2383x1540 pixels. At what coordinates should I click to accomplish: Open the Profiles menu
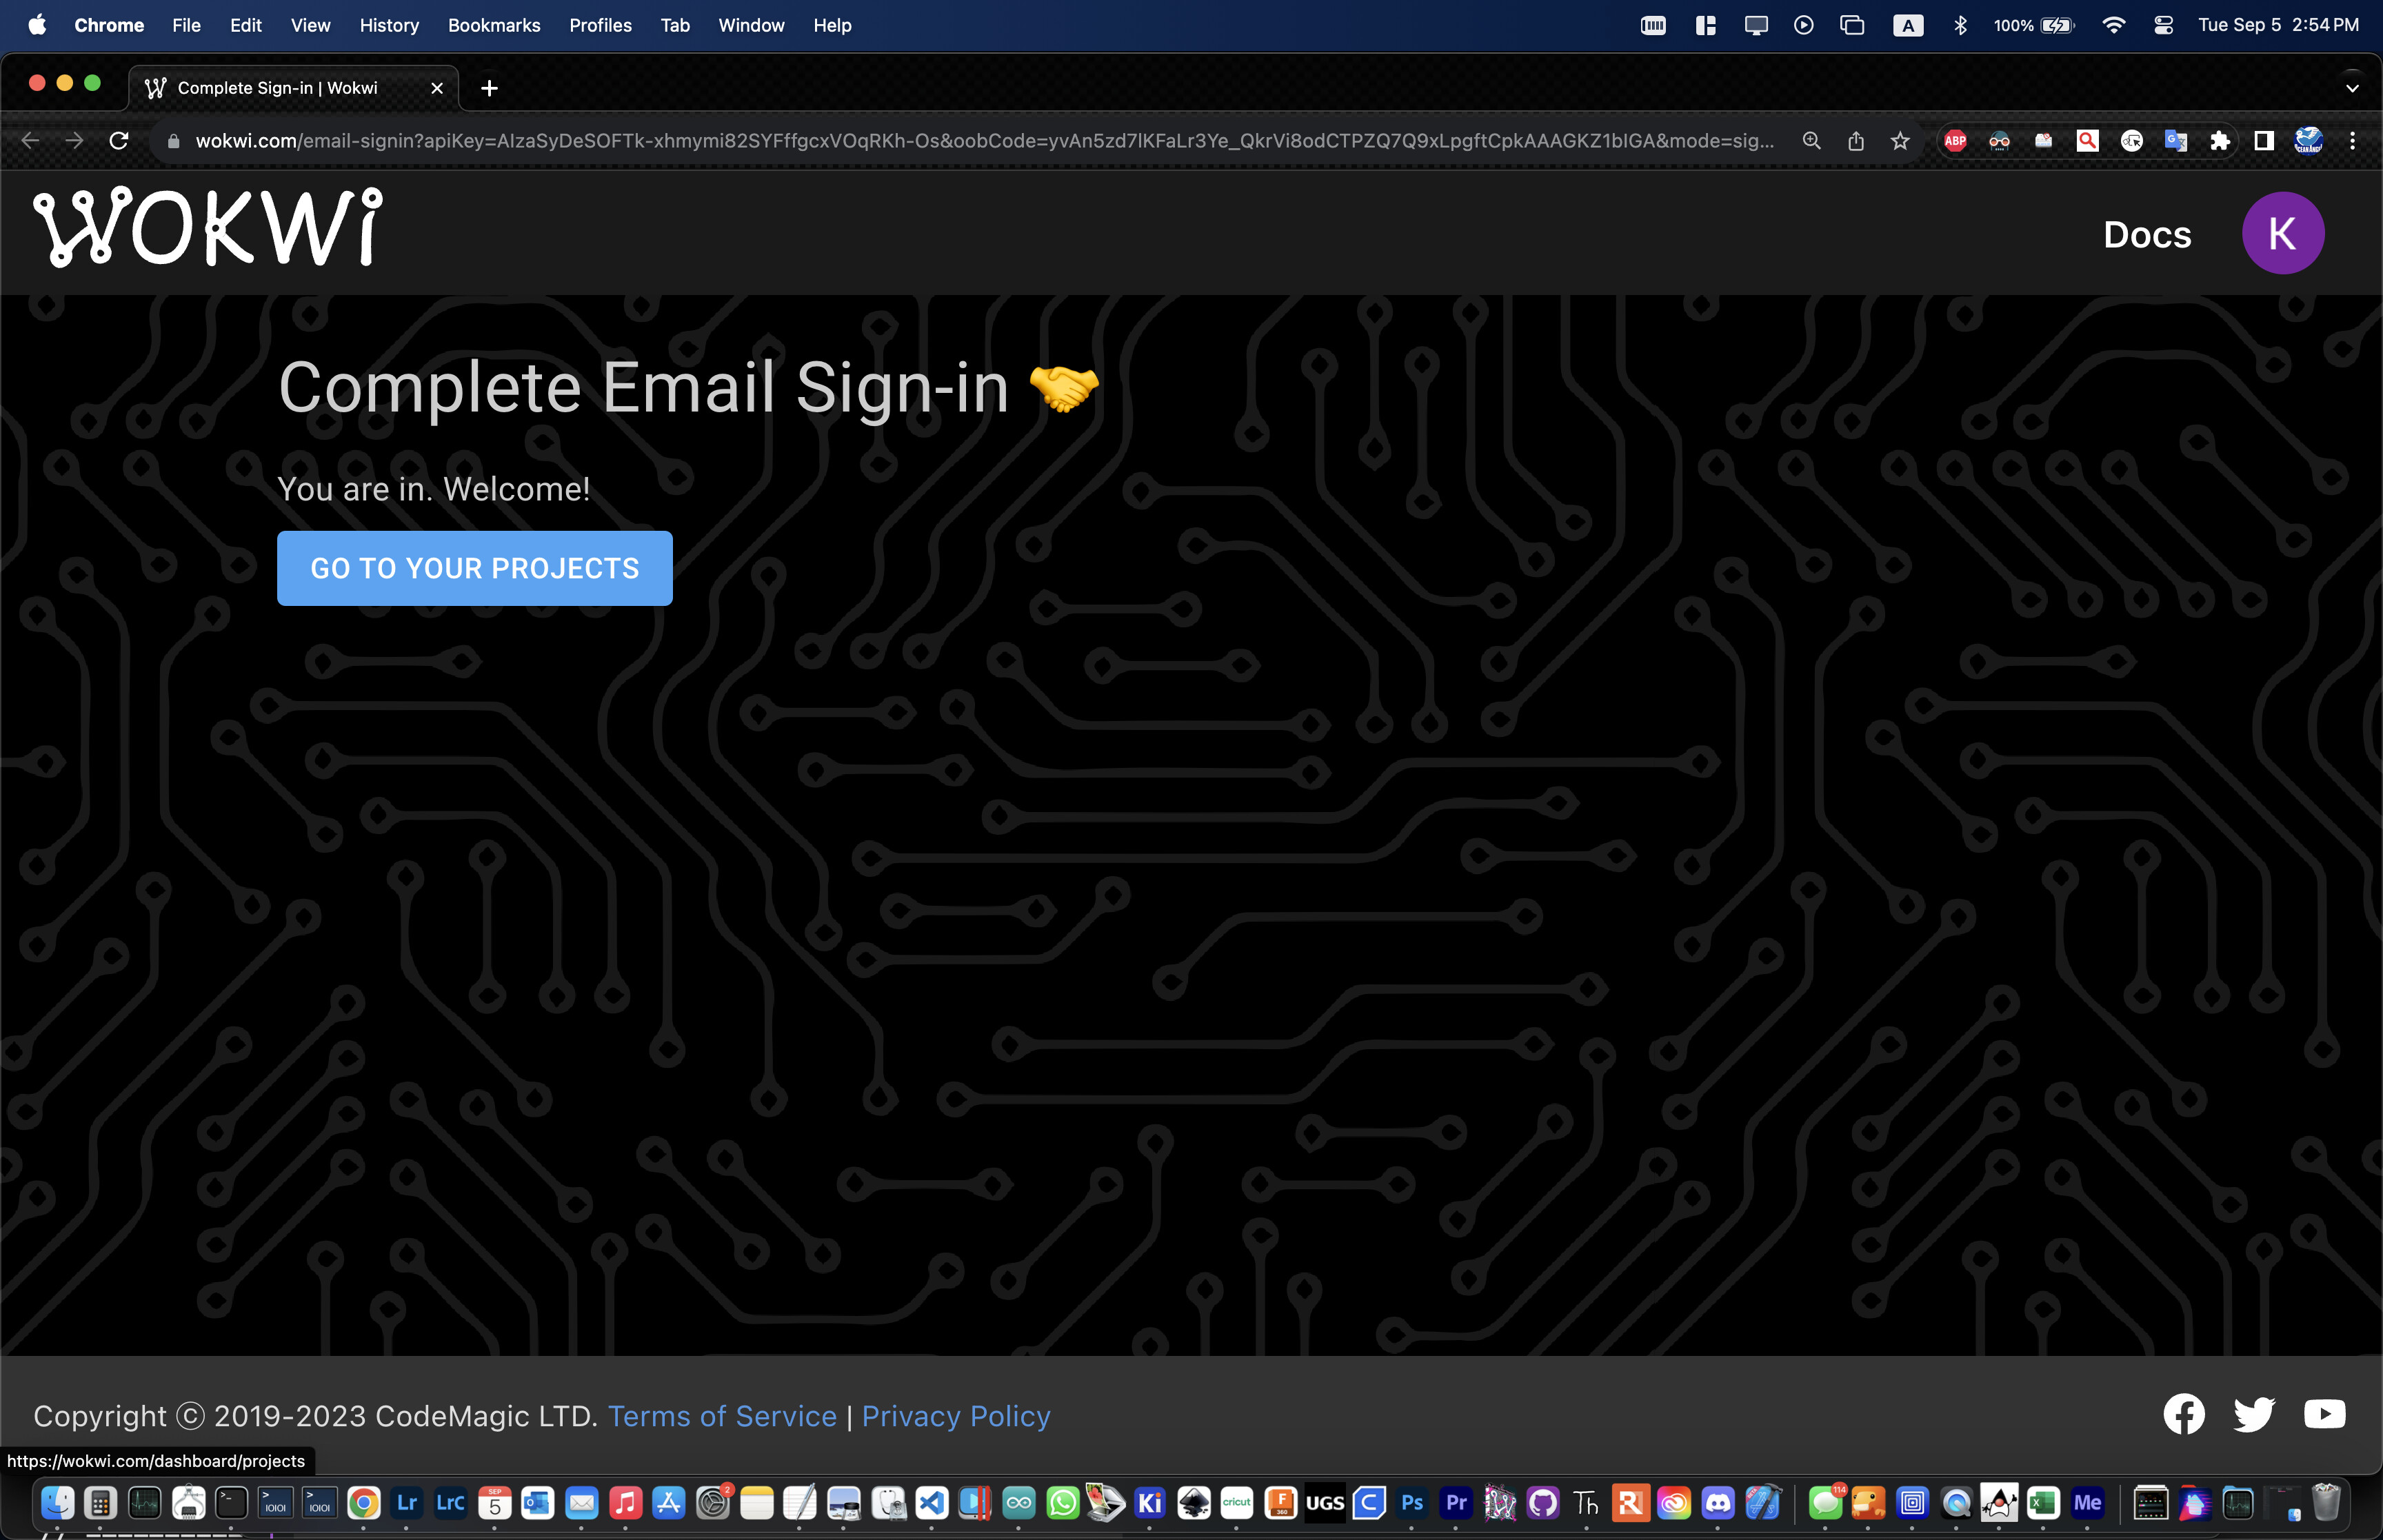tap(600, 25)
